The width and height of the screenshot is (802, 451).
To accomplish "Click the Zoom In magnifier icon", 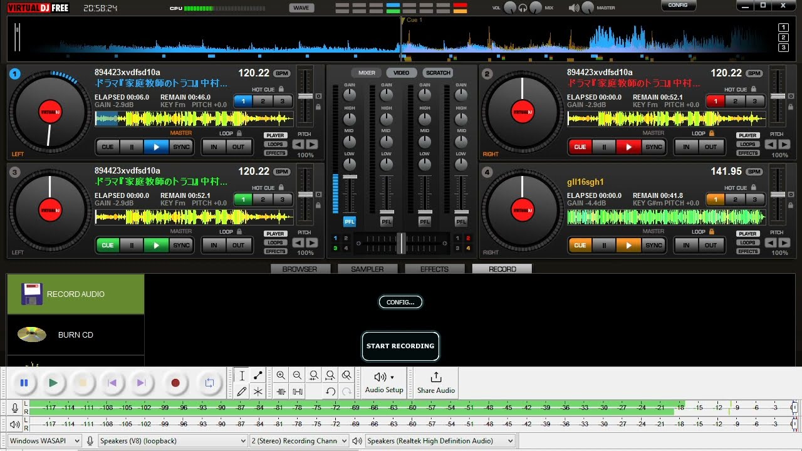I will [281, 375].
